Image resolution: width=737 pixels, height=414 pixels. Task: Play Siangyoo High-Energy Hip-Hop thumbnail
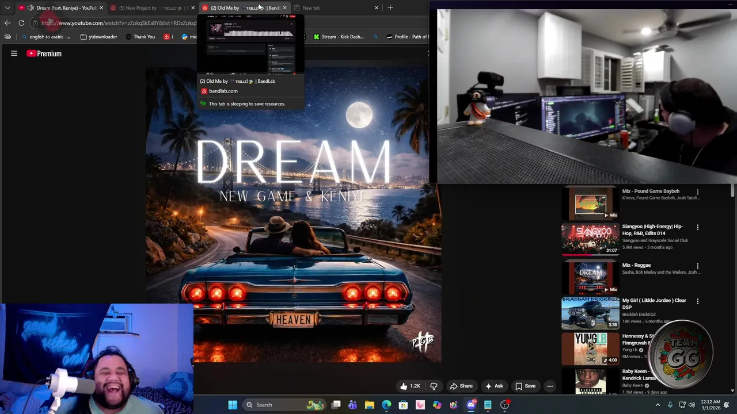coord(590,239)
